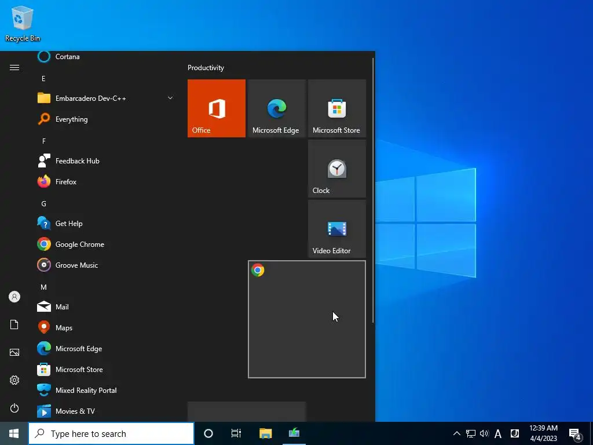
Task: Open Documents from the Start sidebar
Action: [x=14, y=324]
